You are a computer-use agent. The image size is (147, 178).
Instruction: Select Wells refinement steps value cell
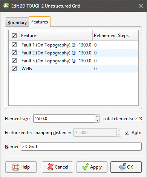tap(115, 69)
